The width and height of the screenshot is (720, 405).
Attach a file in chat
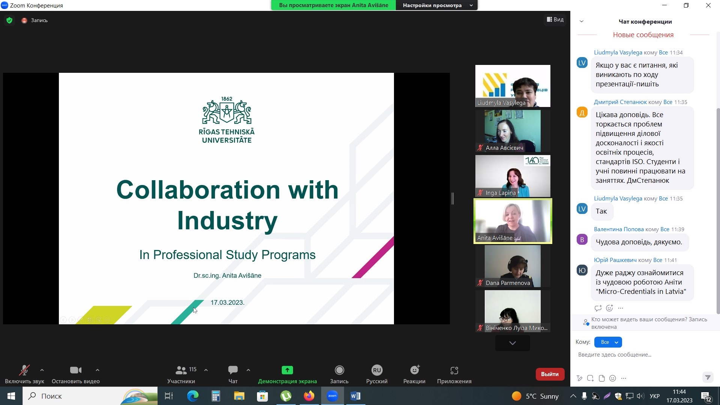click(602, 378)
